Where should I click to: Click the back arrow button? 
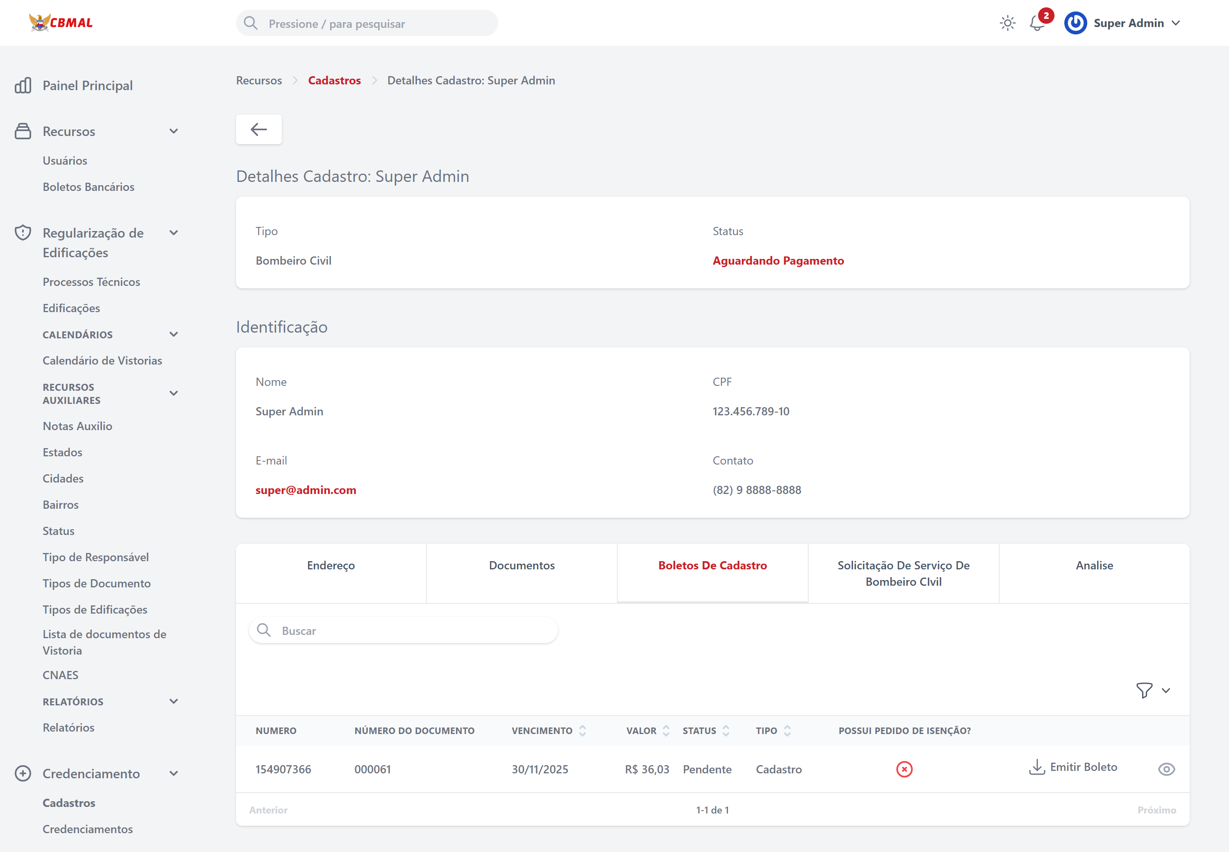coord(259,129)
